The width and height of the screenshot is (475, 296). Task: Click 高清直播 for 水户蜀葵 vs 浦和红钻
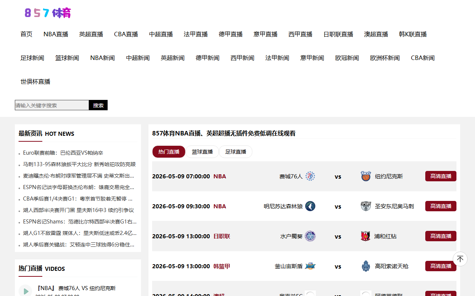coord(441,236)
